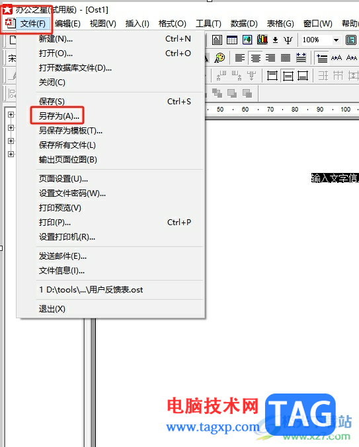The height and width of the screenshot is (447, 359).
Task: Insert a picture using the landscape icon
Action: pos(247,40)
